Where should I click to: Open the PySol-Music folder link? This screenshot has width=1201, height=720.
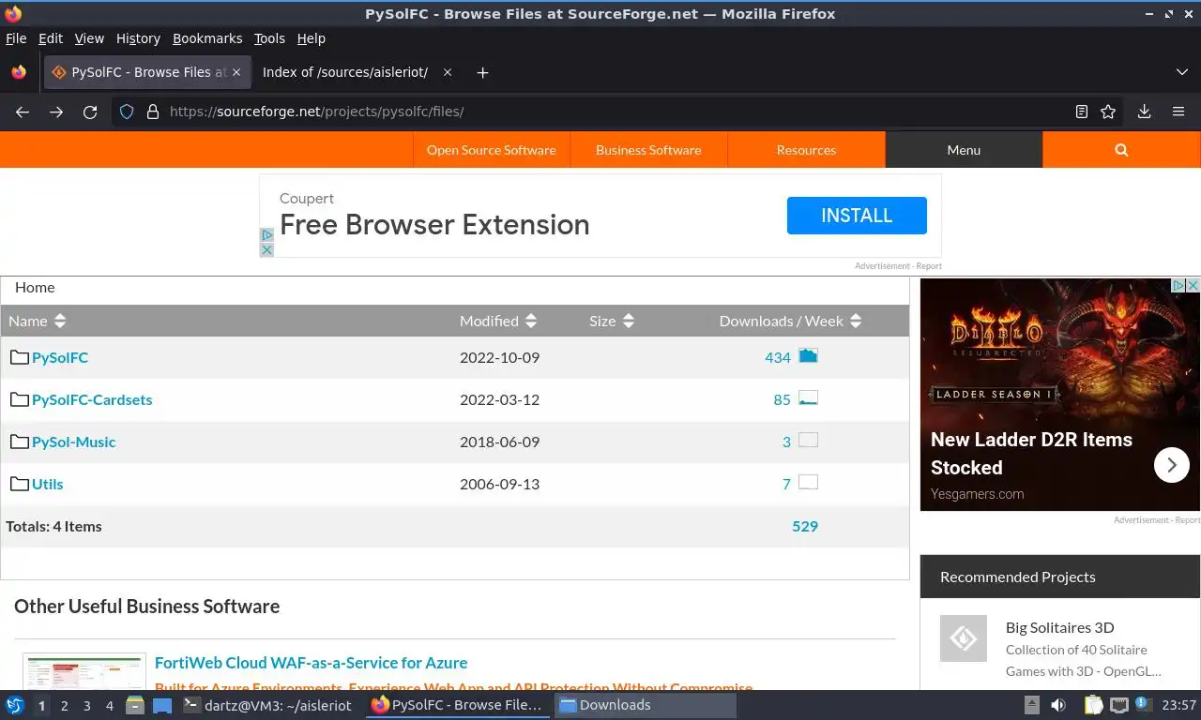point(74,442)
